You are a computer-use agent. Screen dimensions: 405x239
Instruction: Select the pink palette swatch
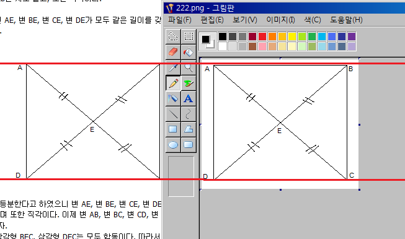262,46
